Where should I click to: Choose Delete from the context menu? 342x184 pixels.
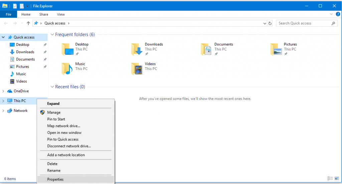[x=75, y=164]
